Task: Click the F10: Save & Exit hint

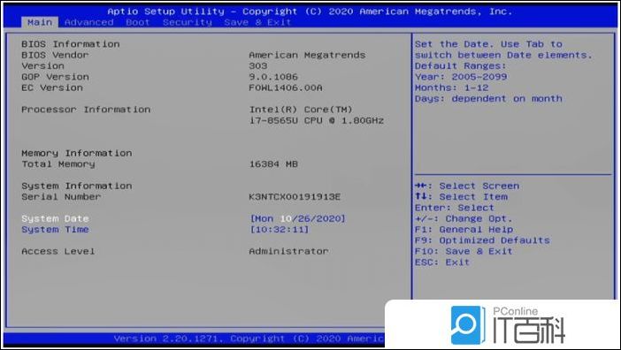Action: pos(464,251)
